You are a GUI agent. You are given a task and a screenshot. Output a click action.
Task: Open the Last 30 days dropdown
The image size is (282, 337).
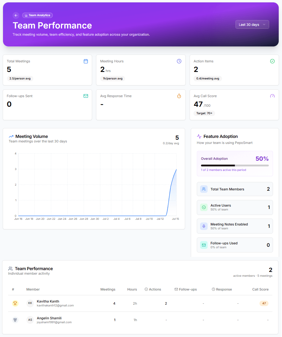click(252, 25)
